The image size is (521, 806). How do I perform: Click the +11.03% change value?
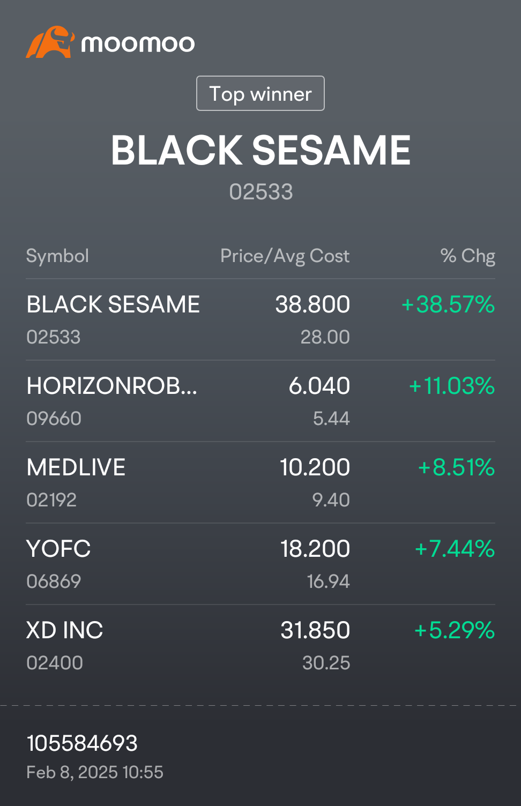pyautogui.click(x=451, y=386)
